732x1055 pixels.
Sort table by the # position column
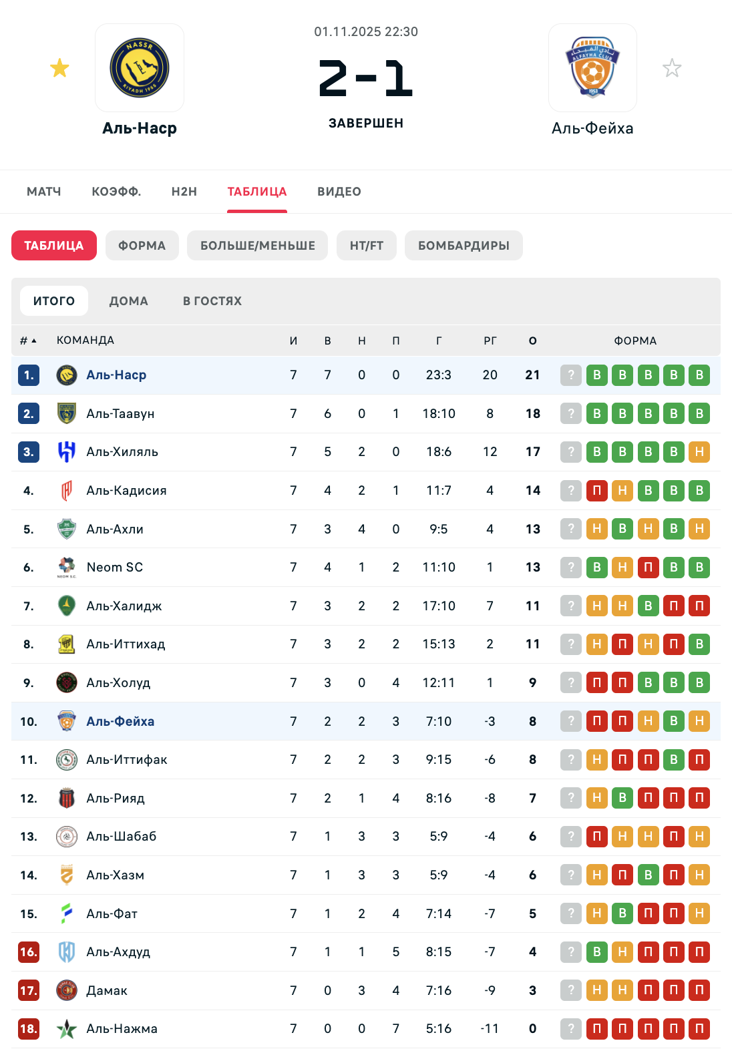click(x=27, y=341)
